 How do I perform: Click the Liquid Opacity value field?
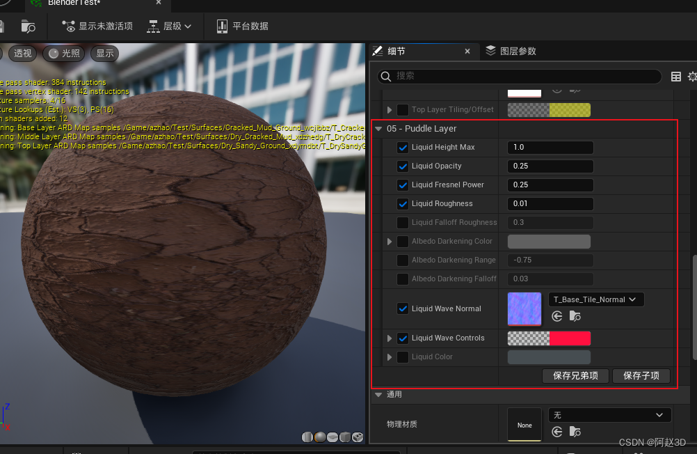coord(550,166)
